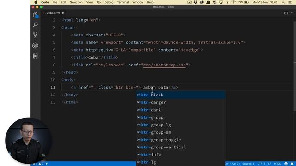Click the lightning bolt status bar icon
This screenshot has height=166, width=296.
coord(47,164)
